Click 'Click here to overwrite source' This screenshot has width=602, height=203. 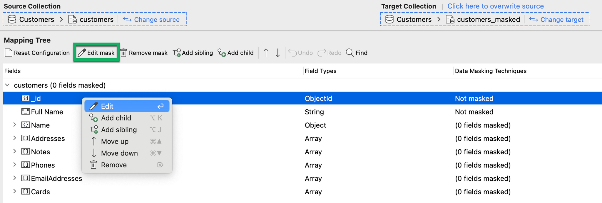point(495,6)
